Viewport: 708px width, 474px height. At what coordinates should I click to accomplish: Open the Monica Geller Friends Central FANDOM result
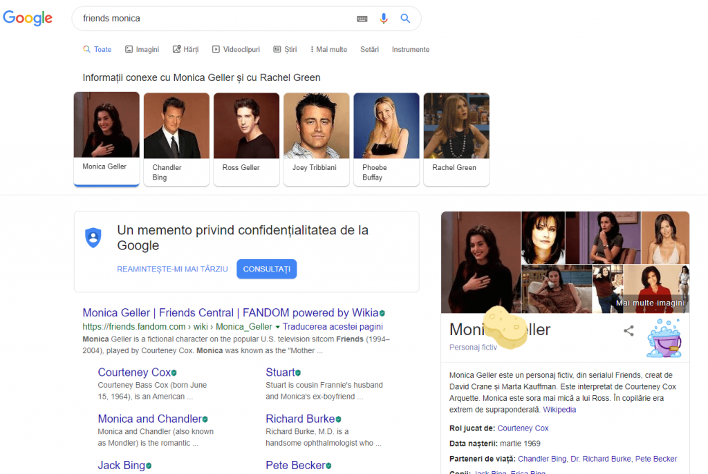(x=230, y=313)
